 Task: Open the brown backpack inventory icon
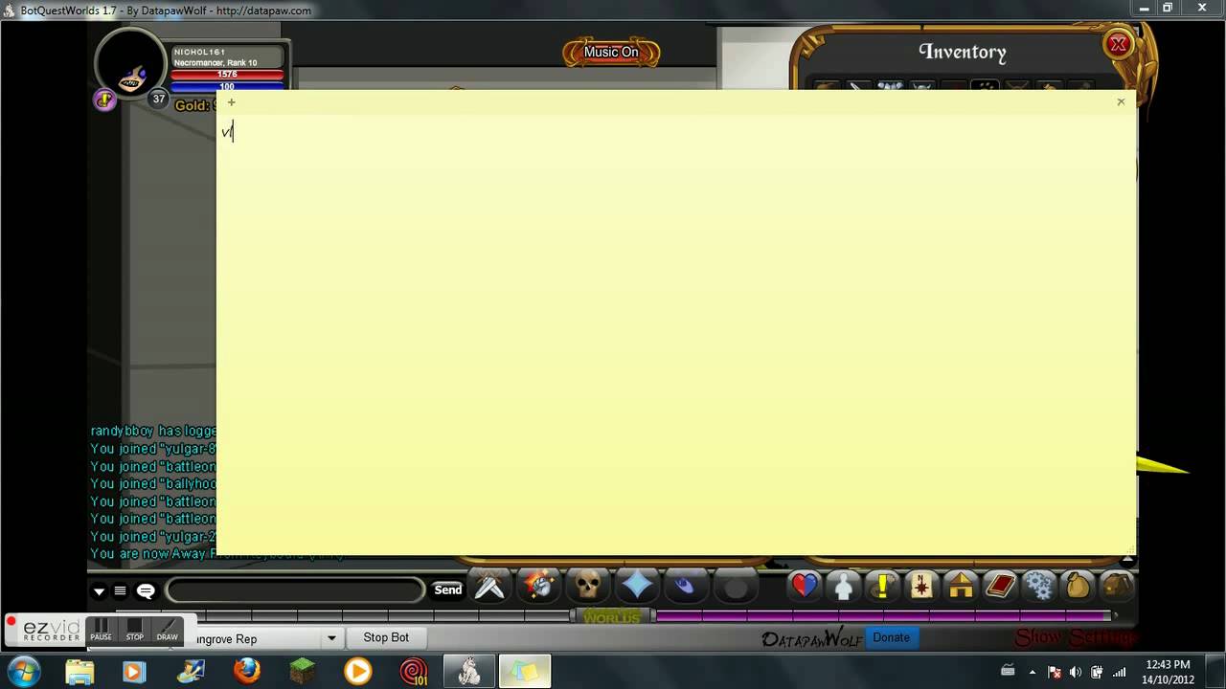coord(1117,585)
